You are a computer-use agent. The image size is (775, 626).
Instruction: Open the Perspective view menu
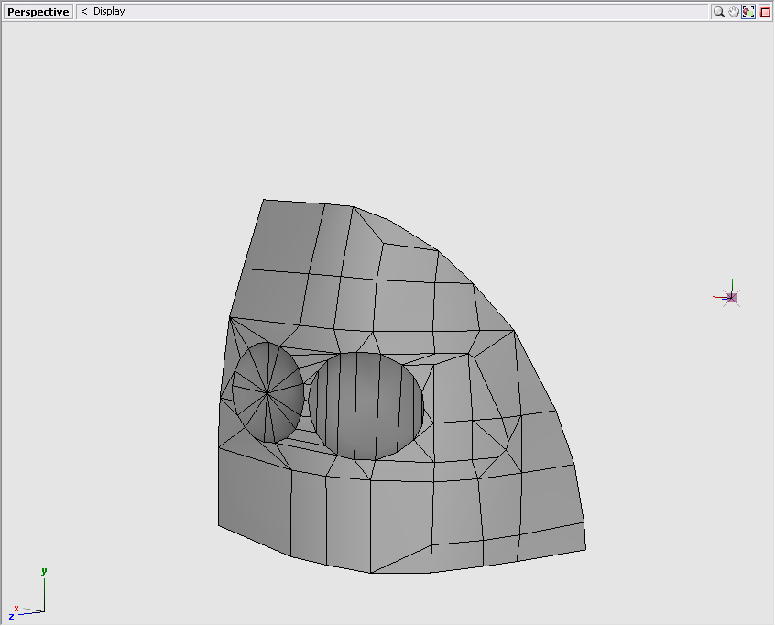pyautogui.click(x=38, y=12)
